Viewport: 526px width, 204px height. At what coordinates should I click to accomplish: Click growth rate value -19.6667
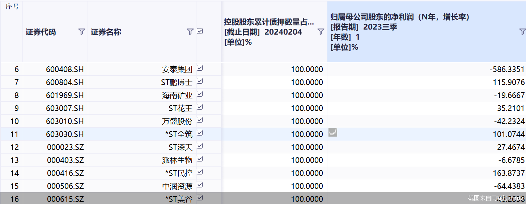tap(509, 95)
